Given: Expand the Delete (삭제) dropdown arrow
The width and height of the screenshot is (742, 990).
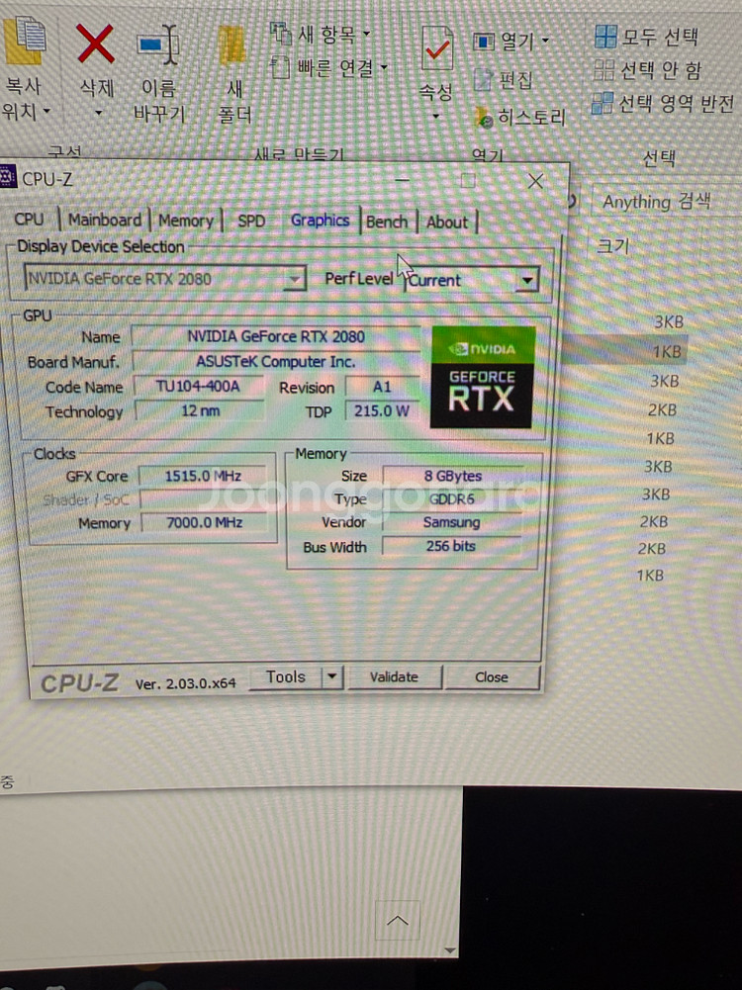Looking at the screenshot, I should [x=98, y=113].
